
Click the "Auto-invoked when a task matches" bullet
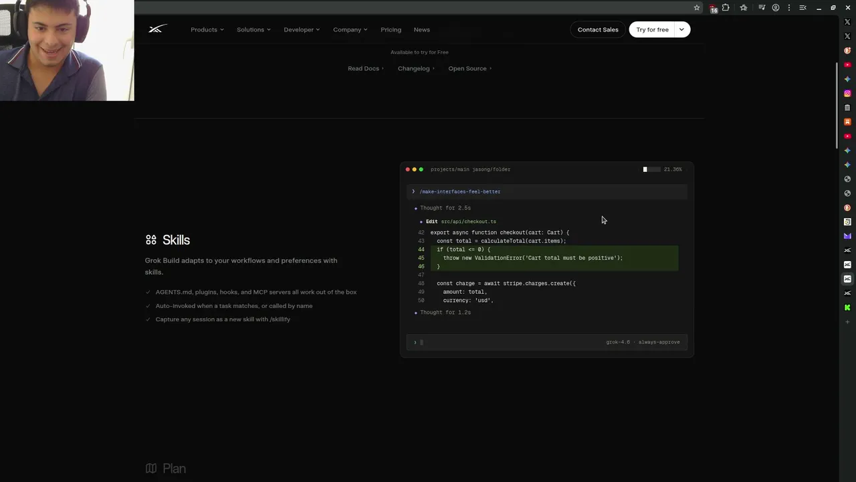pos(234,306)
